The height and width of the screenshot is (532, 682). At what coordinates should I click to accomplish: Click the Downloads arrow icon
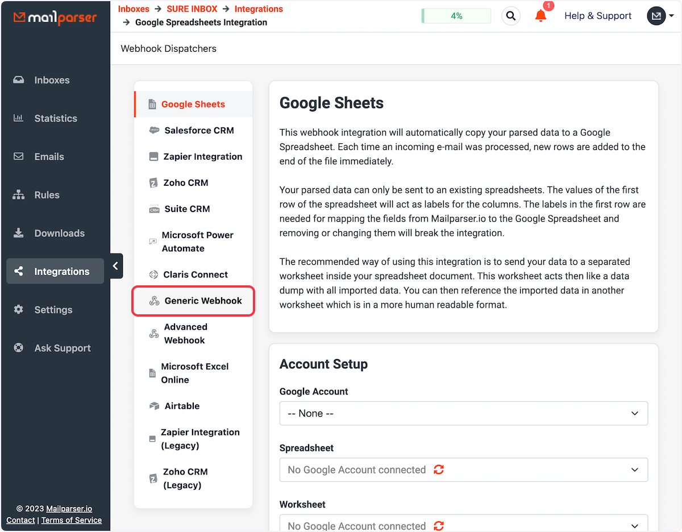click(19, 233)
